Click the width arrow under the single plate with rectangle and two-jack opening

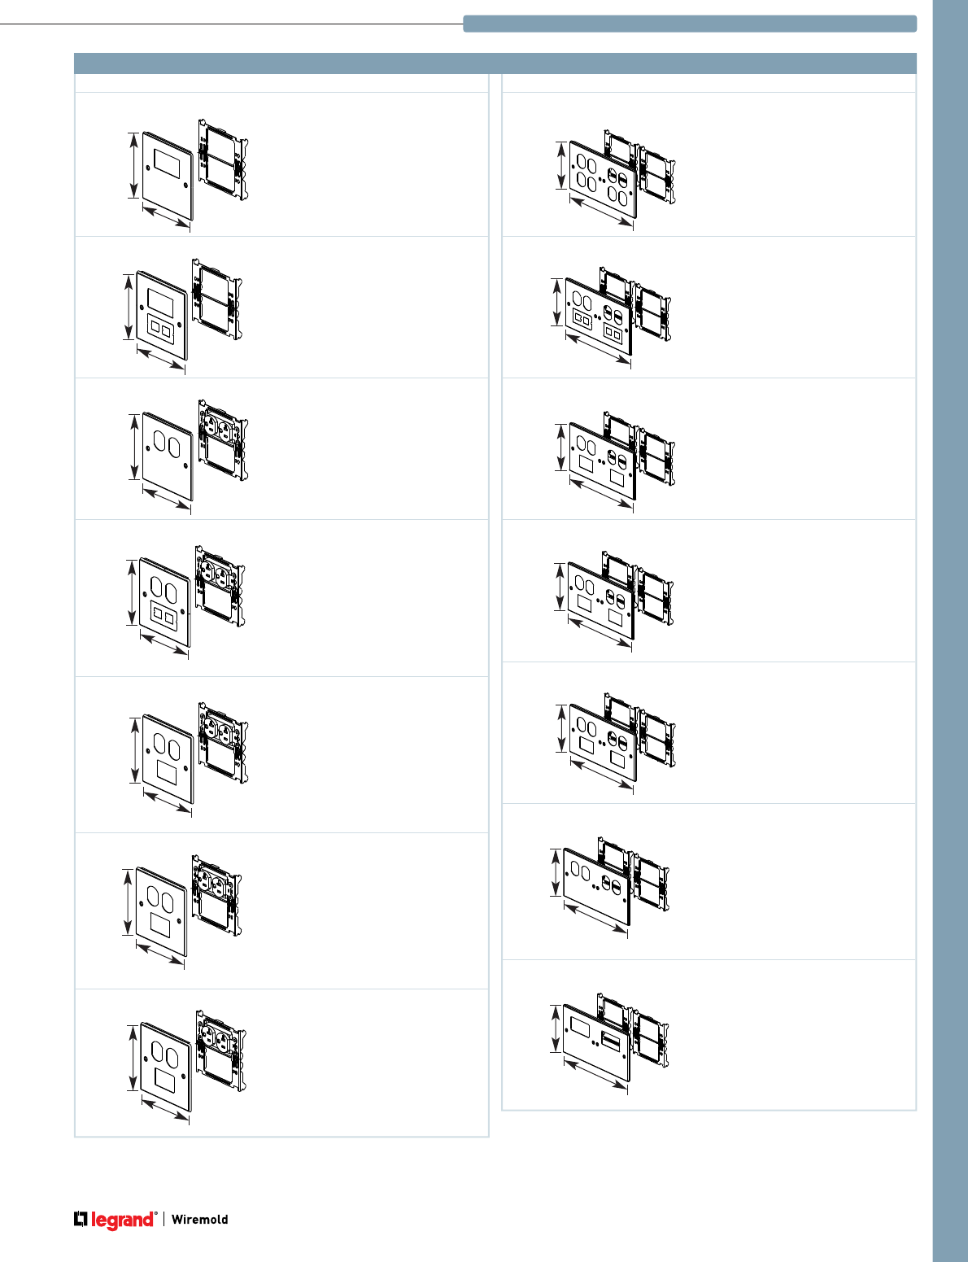point(161,360)
